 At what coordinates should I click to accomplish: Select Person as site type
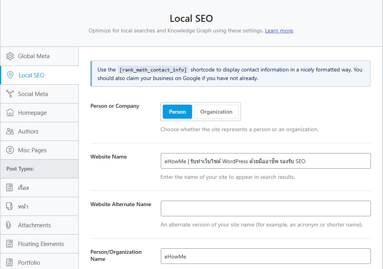[177, 112]
